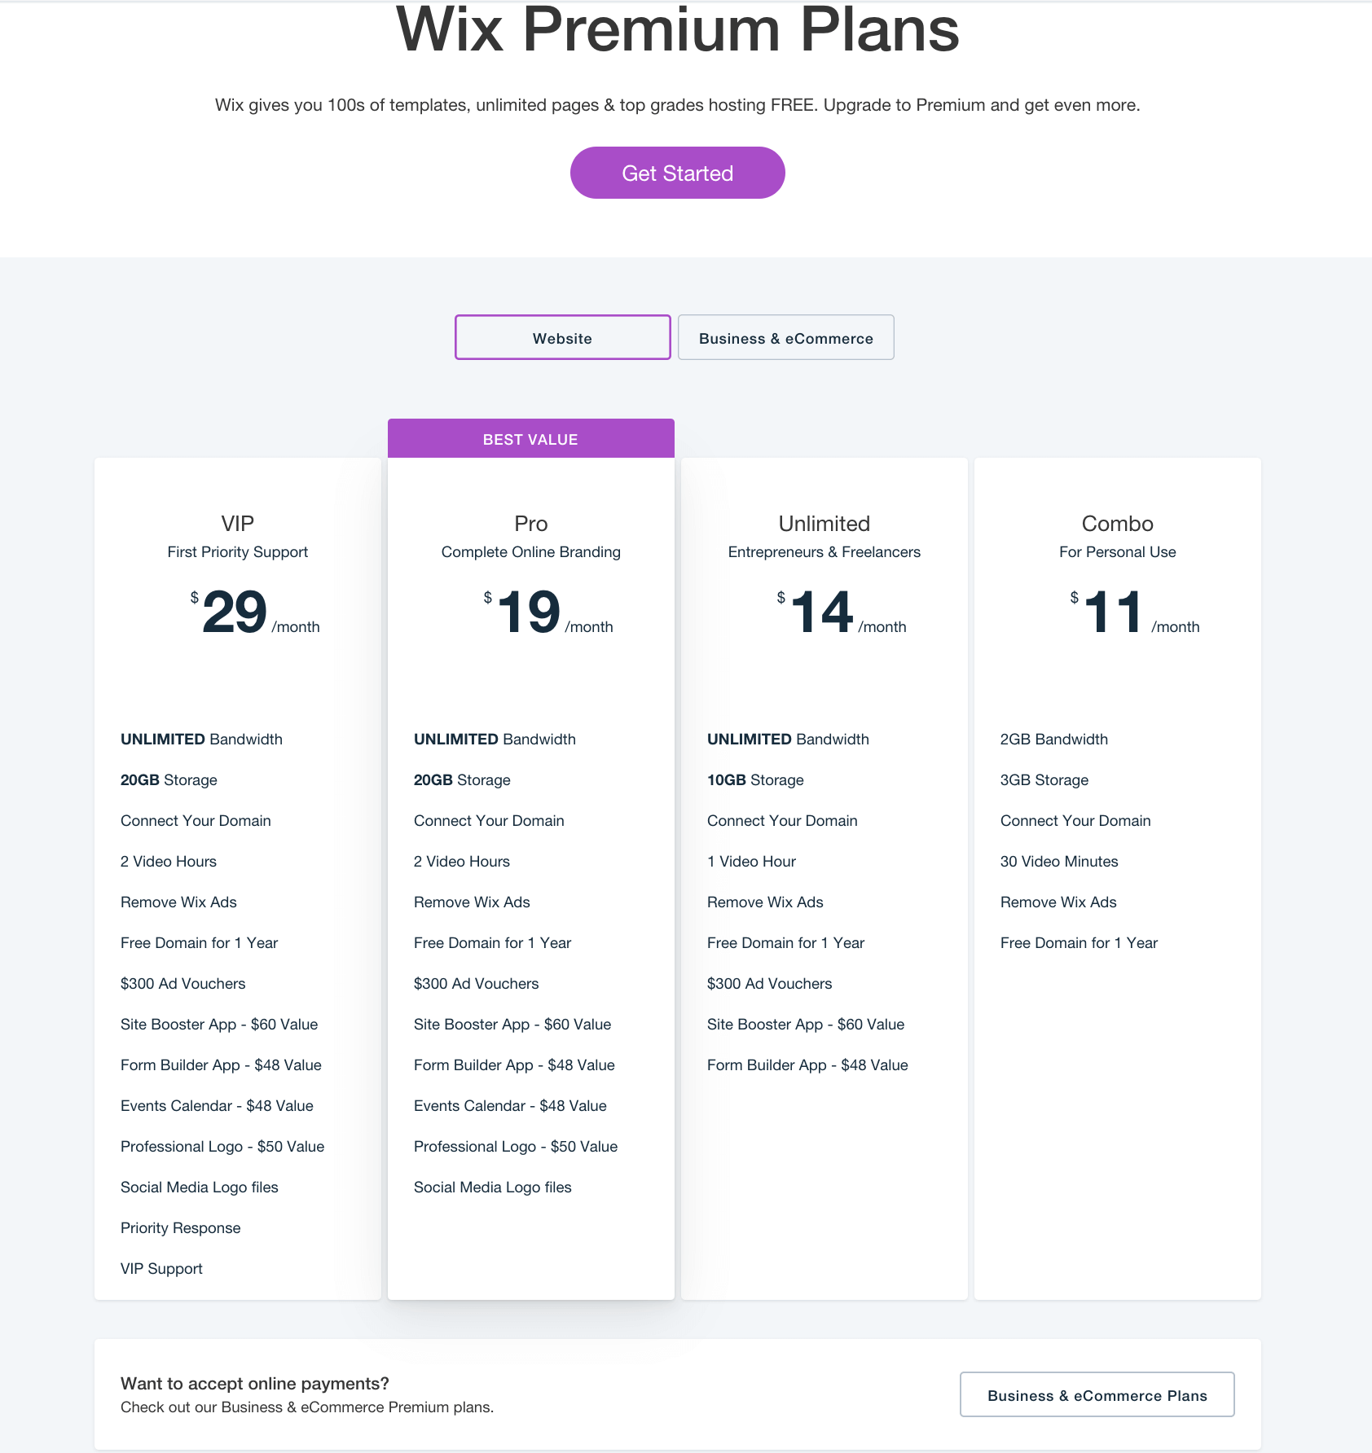This screenshot has width=1372, height=1453.
Task: Click the 'Wix Premium Plans' page heading
Action: 677,29
